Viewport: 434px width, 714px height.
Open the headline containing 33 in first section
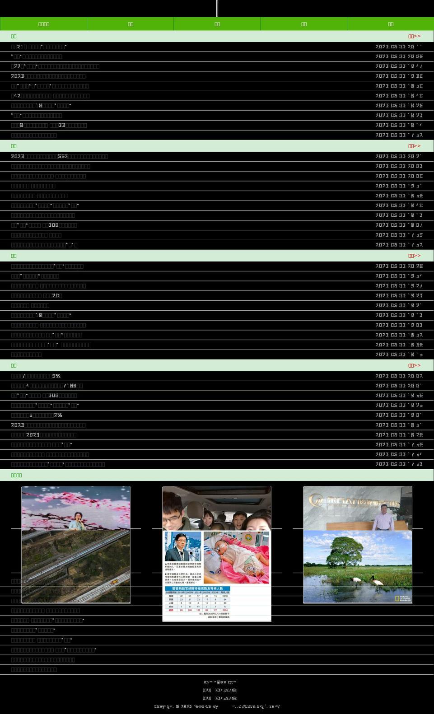[x=49, y=126]
